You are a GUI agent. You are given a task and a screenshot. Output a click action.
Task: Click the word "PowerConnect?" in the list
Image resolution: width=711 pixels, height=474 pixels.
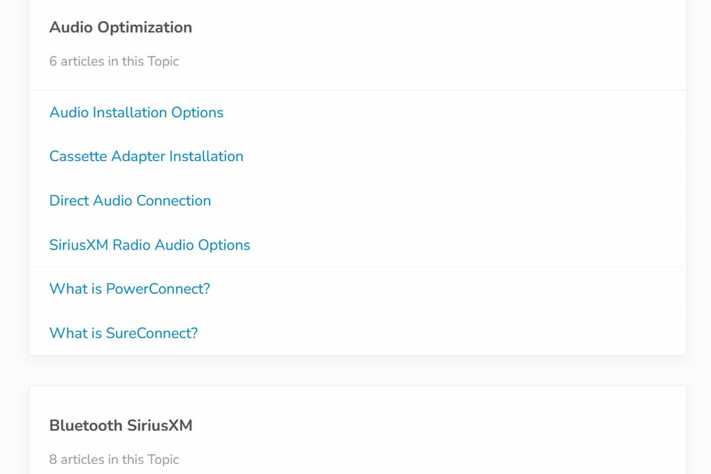[x=158, y=289]
